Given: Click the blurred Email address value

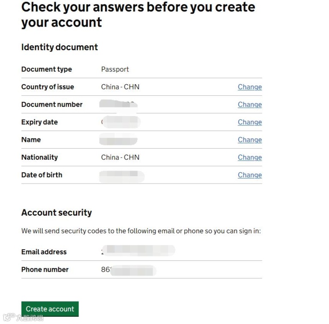Looking at the screenshot, I should click(138, 251).
